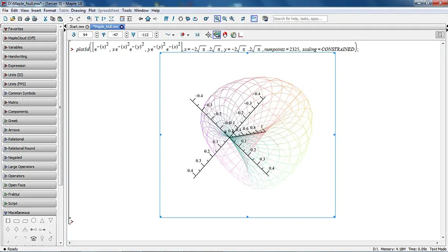Click the help search input field
448x252 pixels.
coord(300,19)
